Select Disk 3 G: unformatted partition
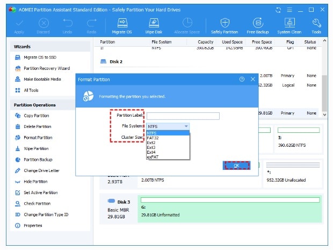Viewport: 333px width, 250px height. pos(230,209)
